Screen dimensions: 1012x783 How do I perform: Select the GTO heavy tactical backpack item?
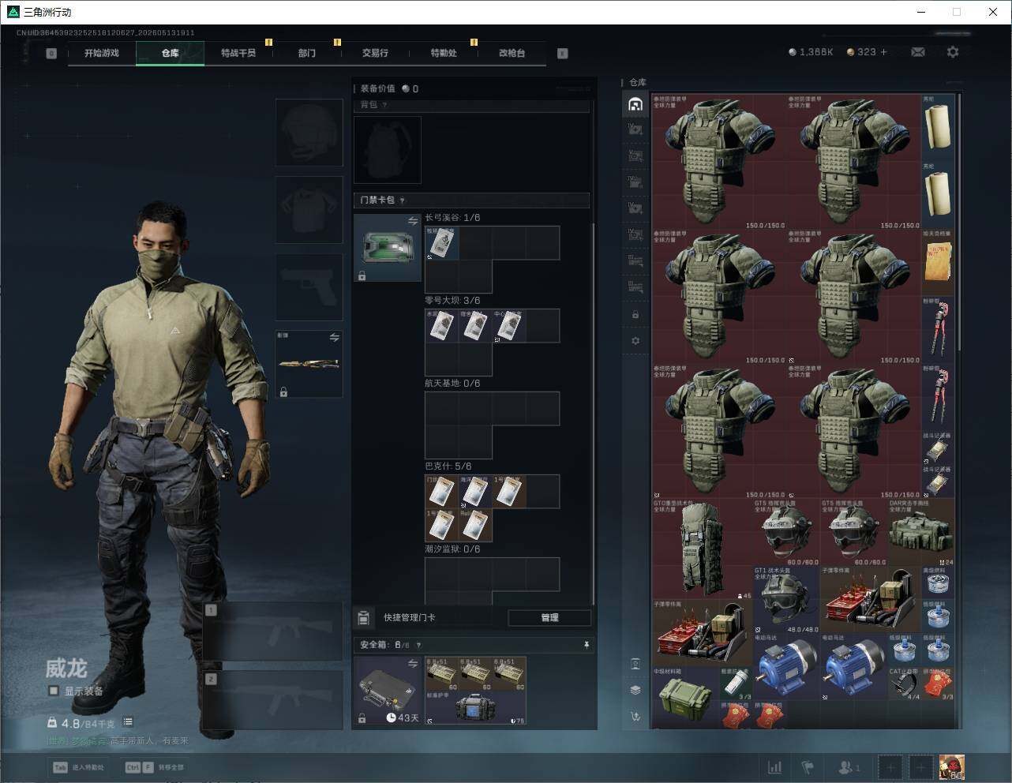click(702, 549)
